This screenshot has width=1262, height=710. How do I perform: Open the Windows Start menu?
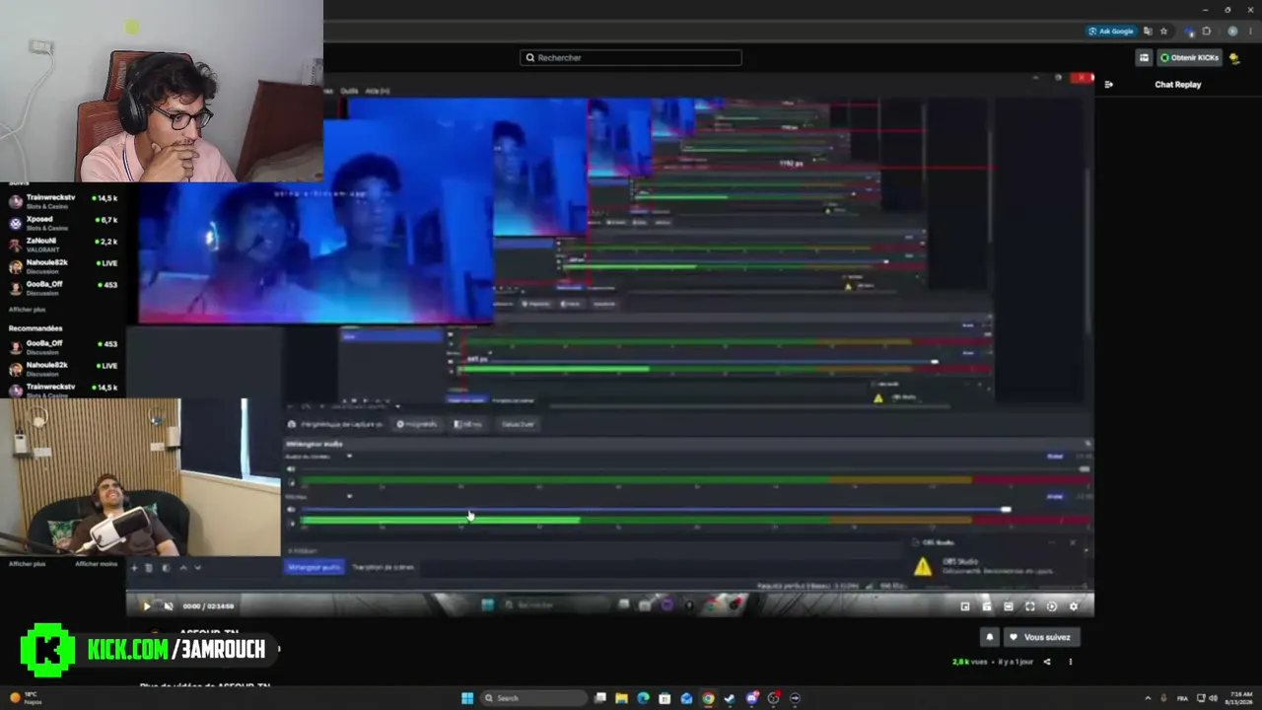click(x=467, y=698)
